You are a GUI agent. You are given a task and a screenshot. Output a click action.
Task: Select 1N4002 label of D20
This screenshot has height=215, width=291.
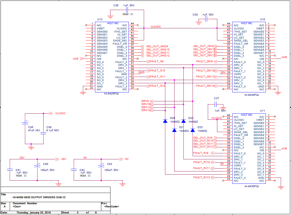click(175, 122)
